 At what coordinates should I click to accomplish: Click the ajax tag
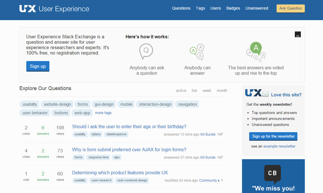pyautogui.click(x=117, y=157)
